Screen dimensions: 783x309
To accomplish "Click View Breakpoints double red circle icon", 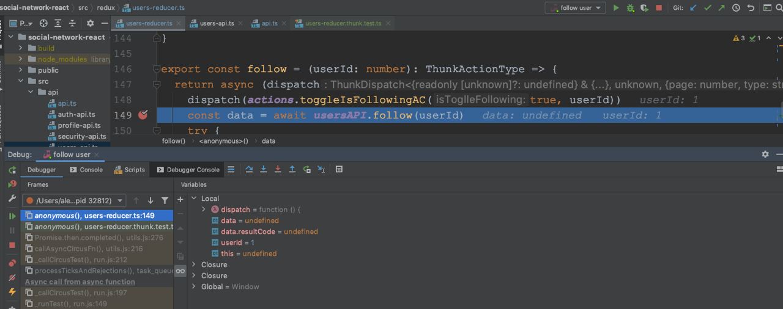I will [12, 263].
